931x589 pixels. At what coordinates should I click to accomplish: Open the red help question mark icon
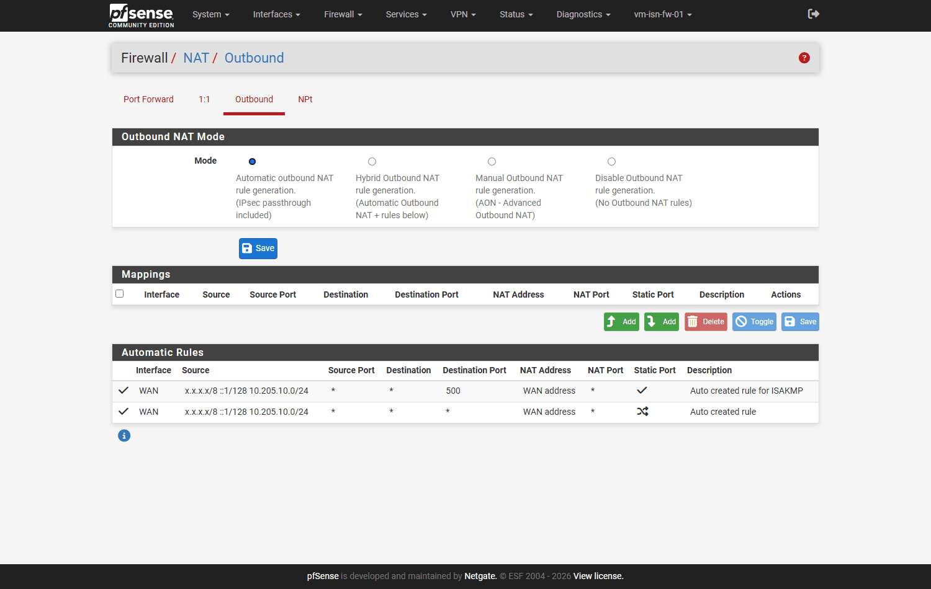[804, 58]
